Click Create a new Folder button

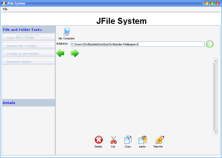(29, 54)
